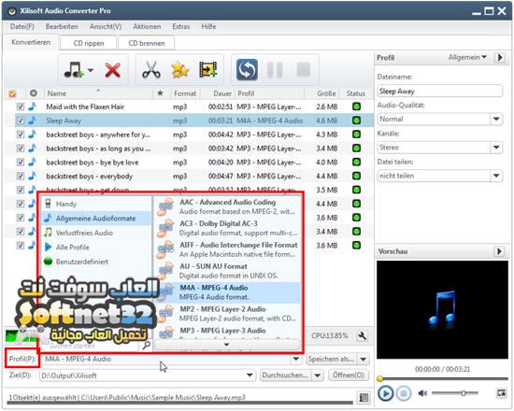Screen dimensions: 514x411
Task: Mute the preview speaker icon
Action: click(422, 393)
